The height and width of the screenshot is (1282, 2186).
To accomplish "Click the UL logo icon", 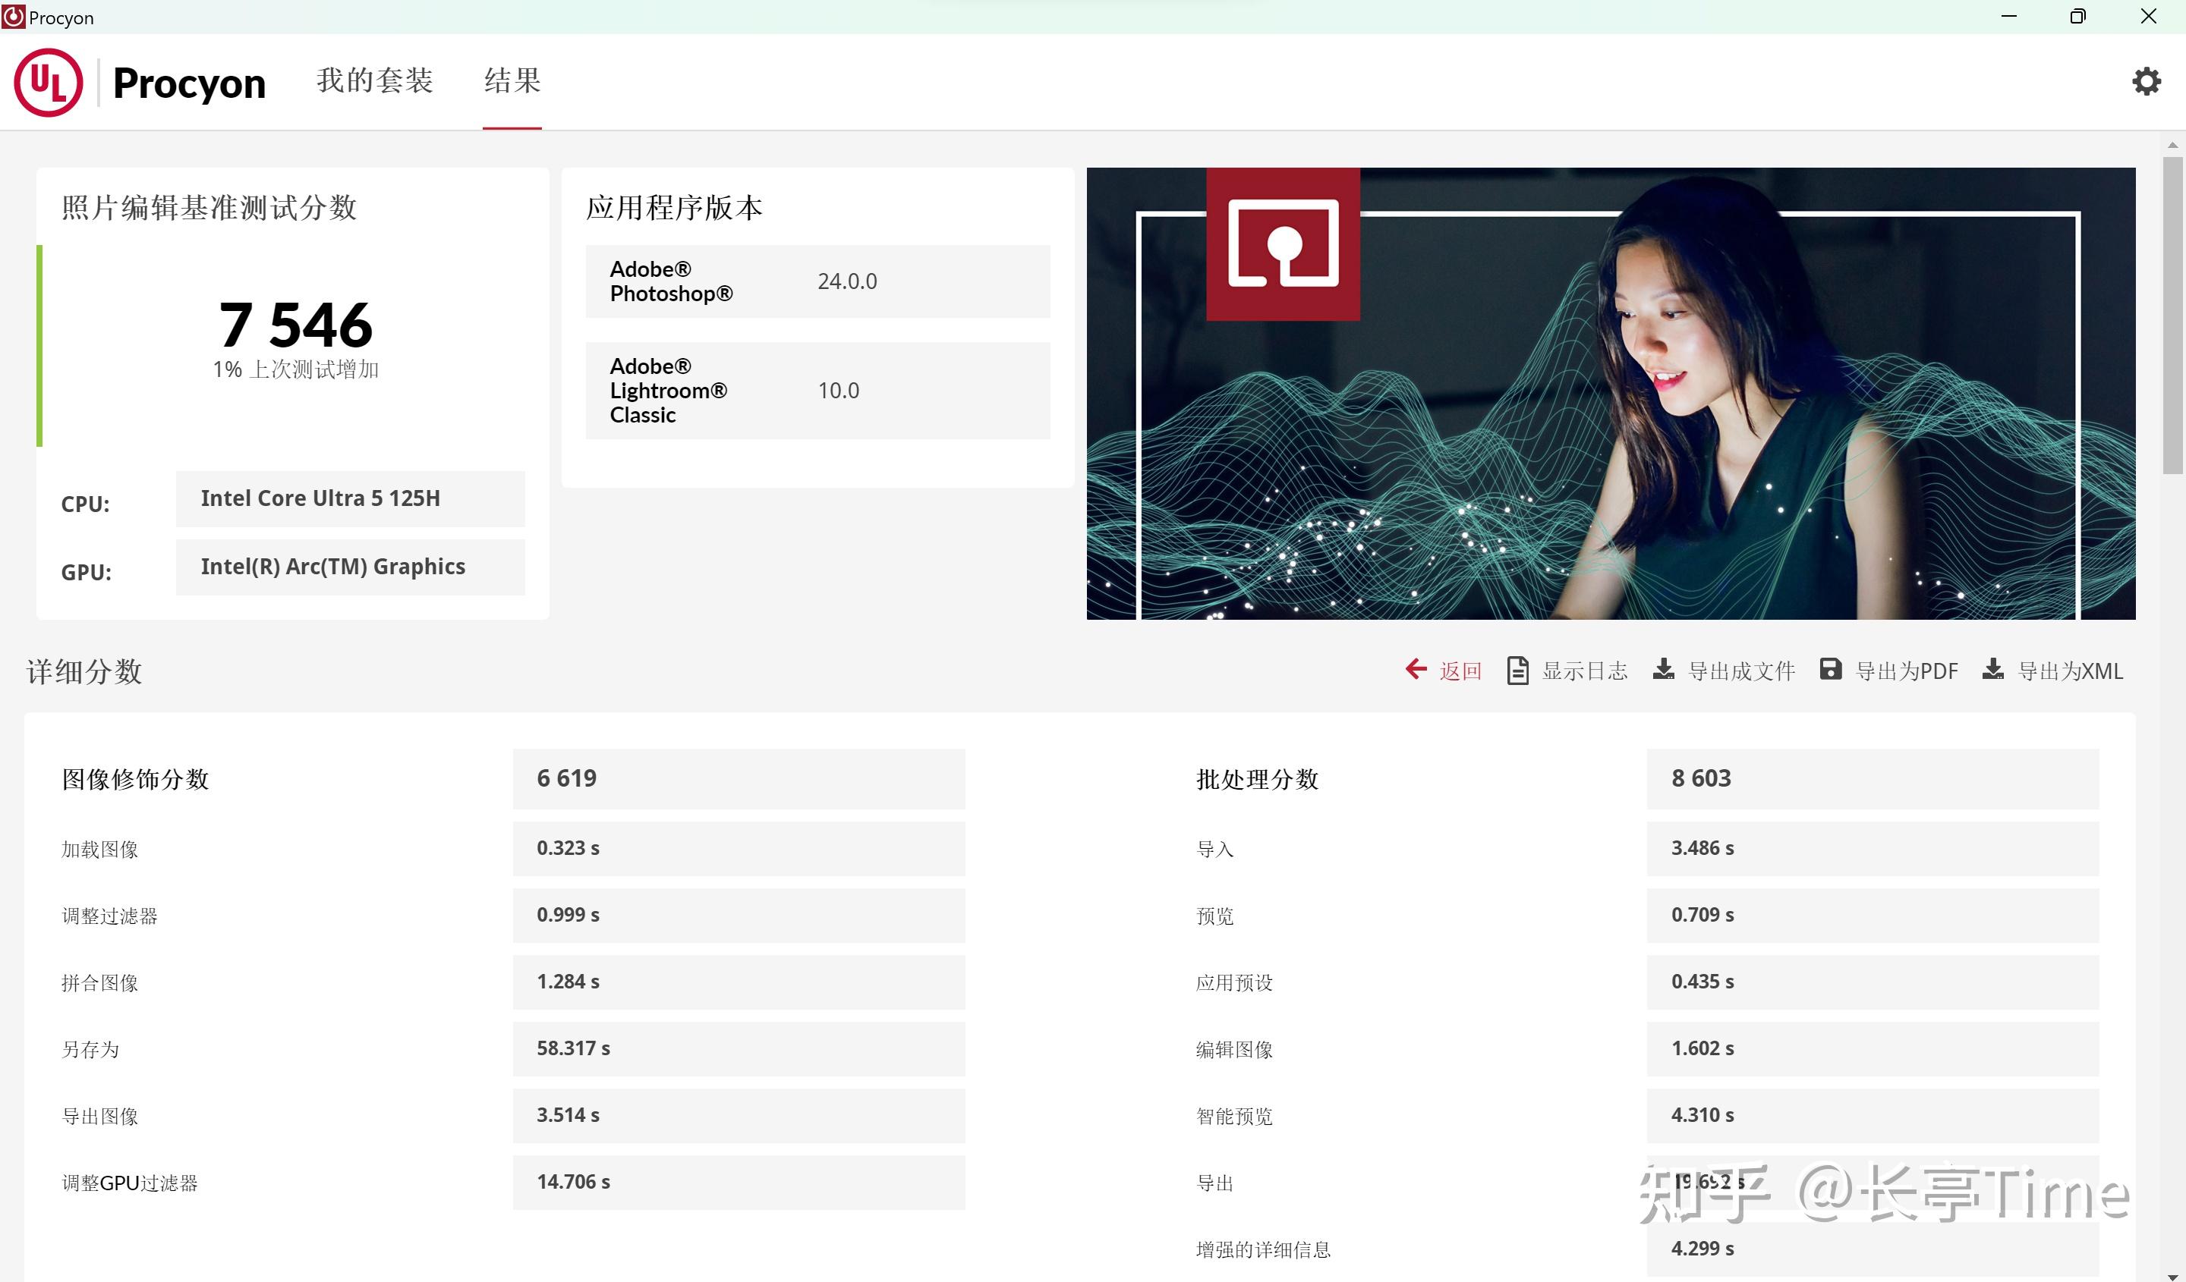I will click(49, 83).
